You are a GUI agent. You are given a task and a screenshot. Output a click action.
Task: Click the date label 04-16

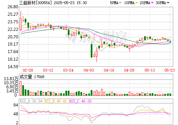pyautogui.click(x=109, y=70)
